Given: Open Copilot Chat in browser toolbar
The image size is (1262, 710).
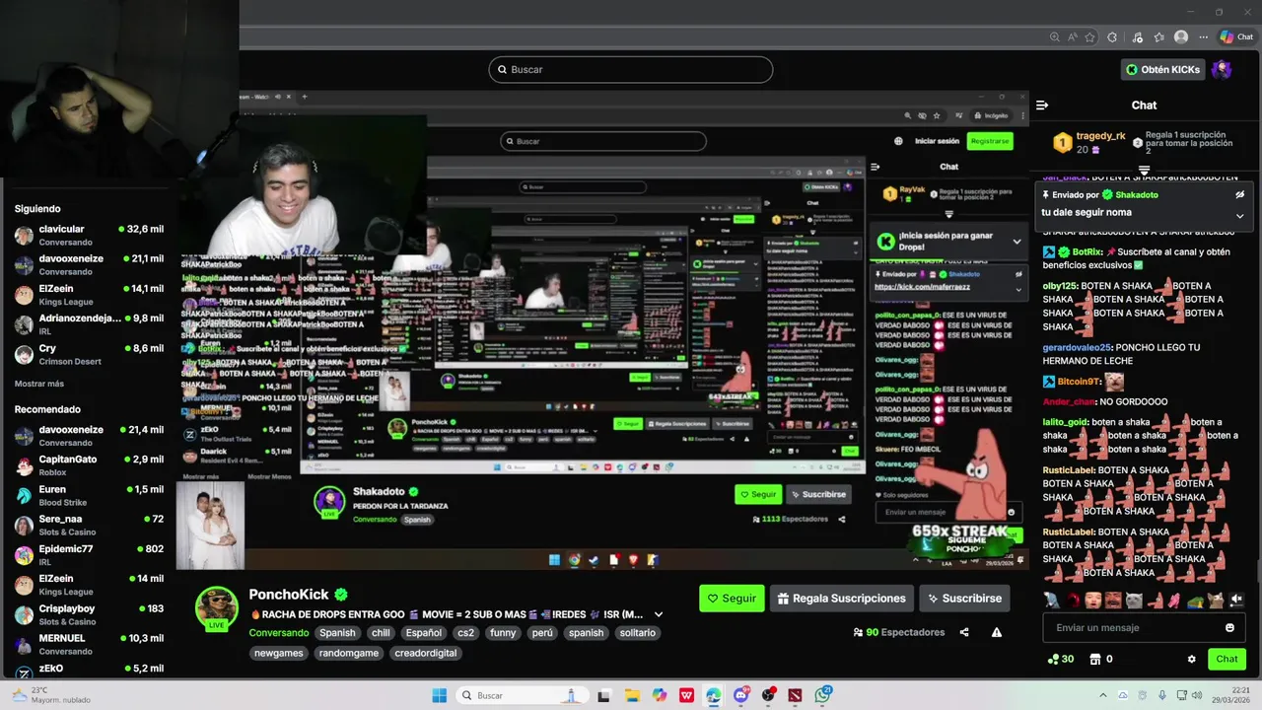Looking at the screenshot, I should (x=1236, y=37).
